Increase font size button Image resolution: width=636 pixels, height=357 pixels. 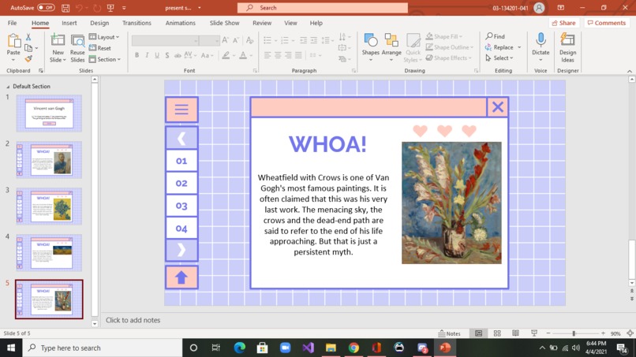(225, 39)
